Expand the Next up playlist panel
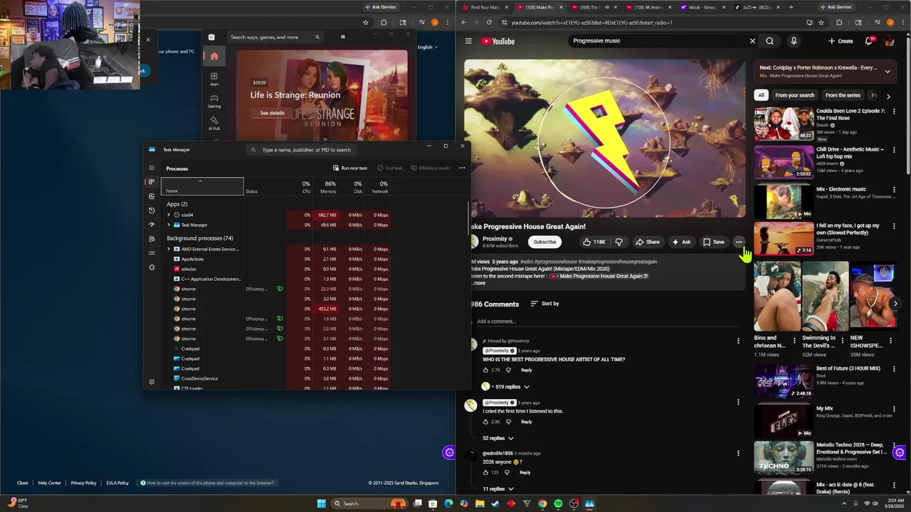 888,71
